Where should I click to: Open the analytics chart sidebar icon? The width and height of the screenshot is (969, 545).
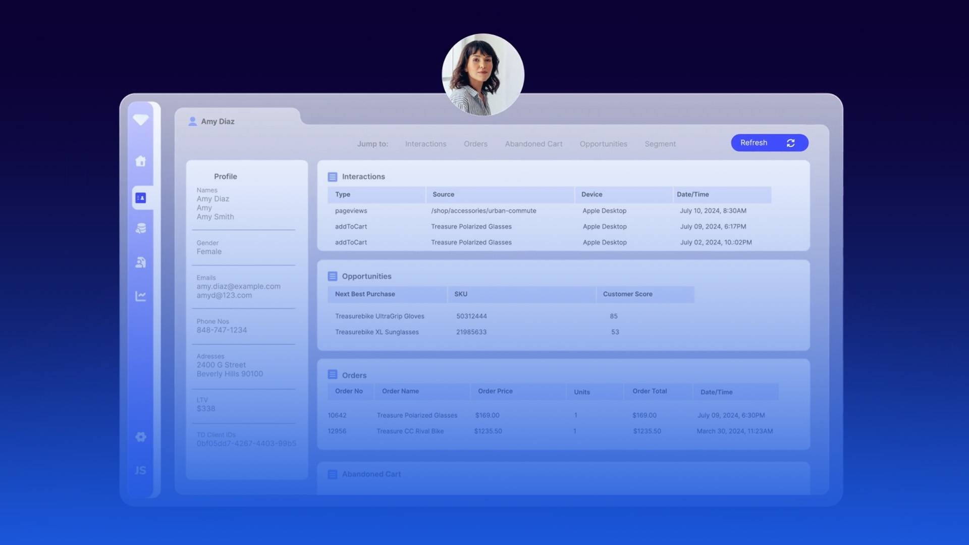[x=141, y=296]
